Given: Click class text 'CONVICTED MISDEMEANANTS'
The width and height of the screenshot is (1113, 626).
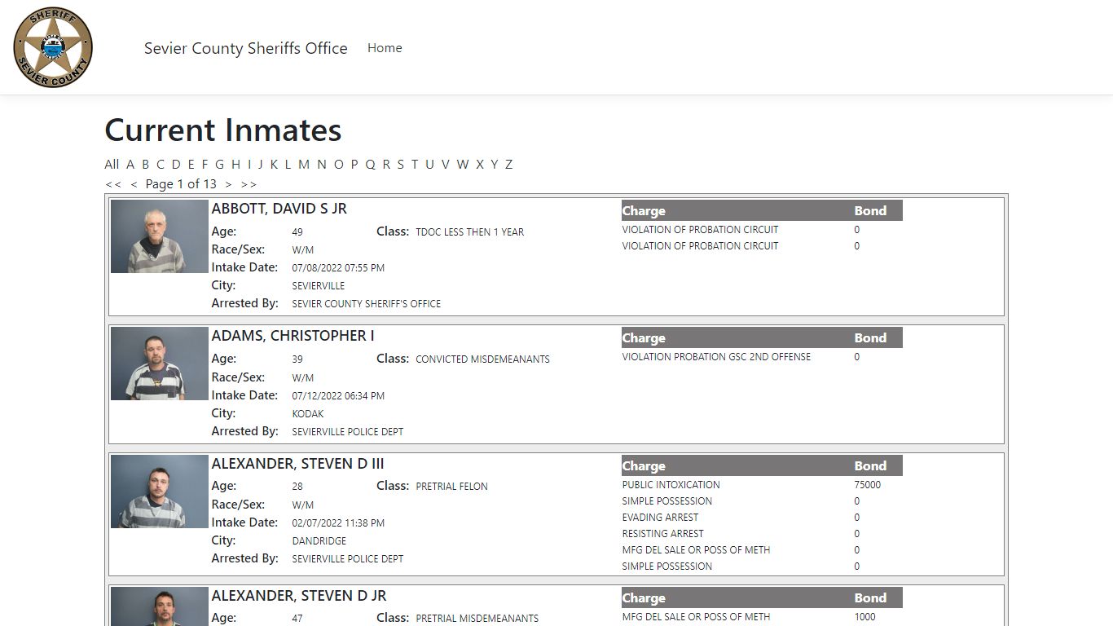Looking at the screenshot, I should pyautogui.click(x=483, y=359).
